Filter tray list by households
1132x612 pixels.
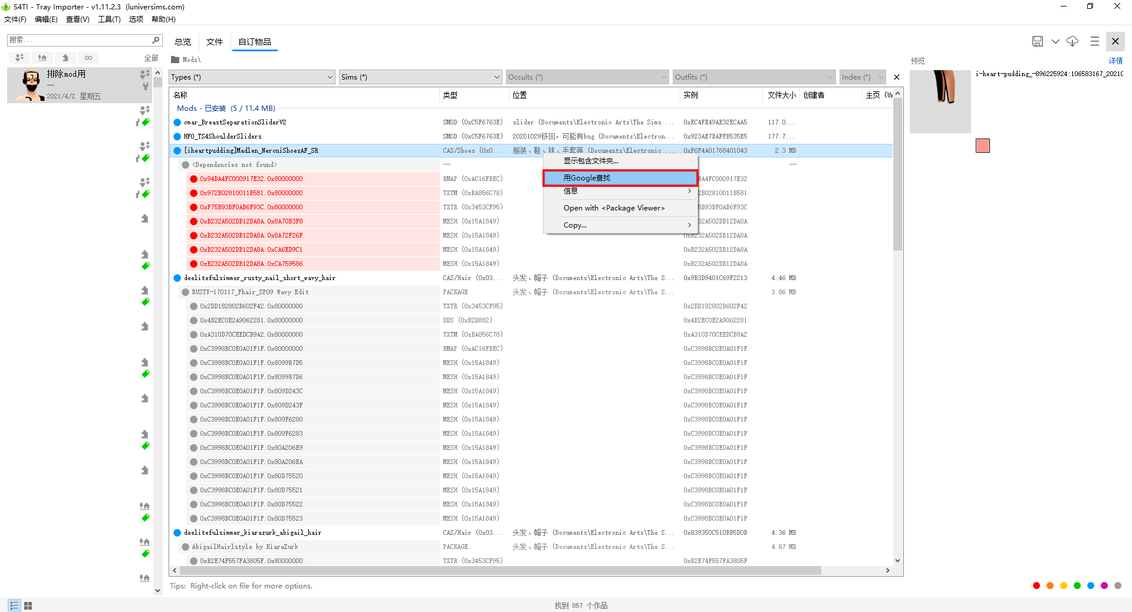pyautogui.click(x=19, y=58)
